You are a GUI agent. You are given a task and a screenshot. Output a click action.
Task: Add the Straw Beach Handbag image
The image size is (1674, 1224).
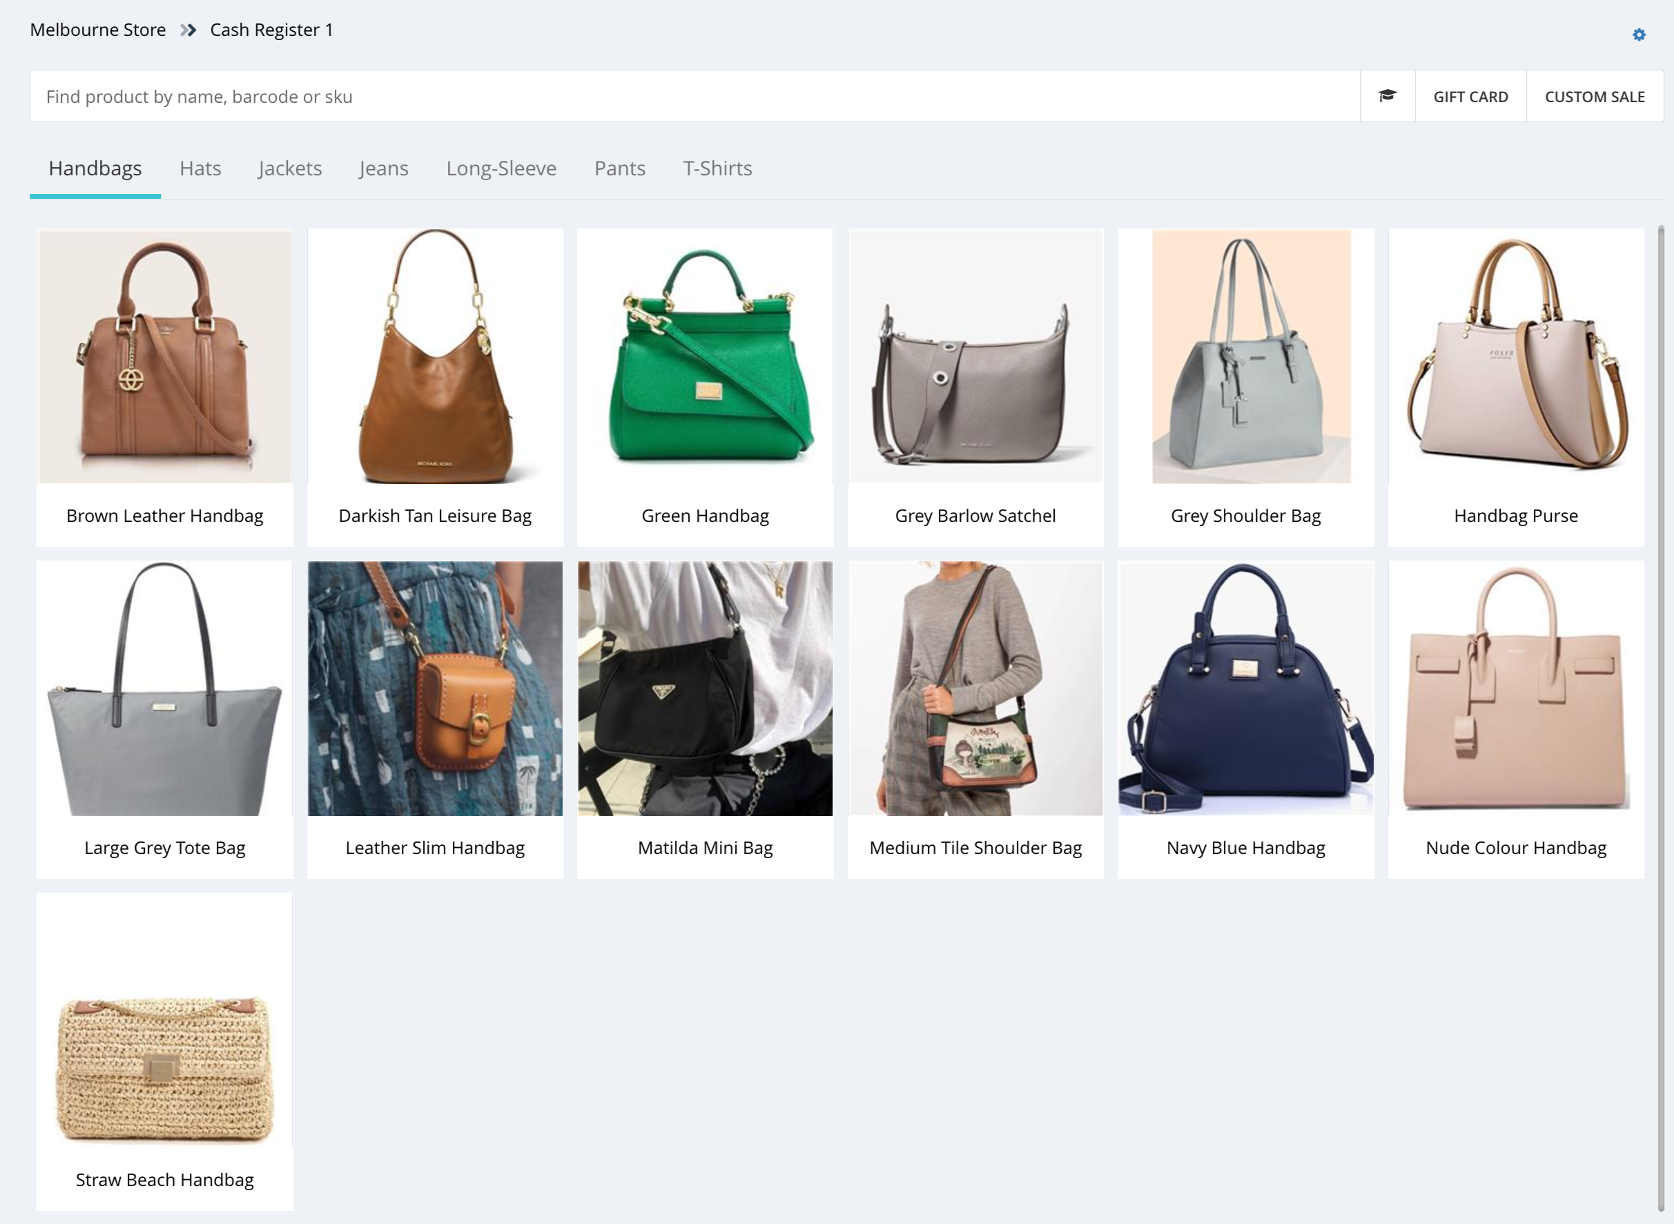click(x=164, y=1020)
